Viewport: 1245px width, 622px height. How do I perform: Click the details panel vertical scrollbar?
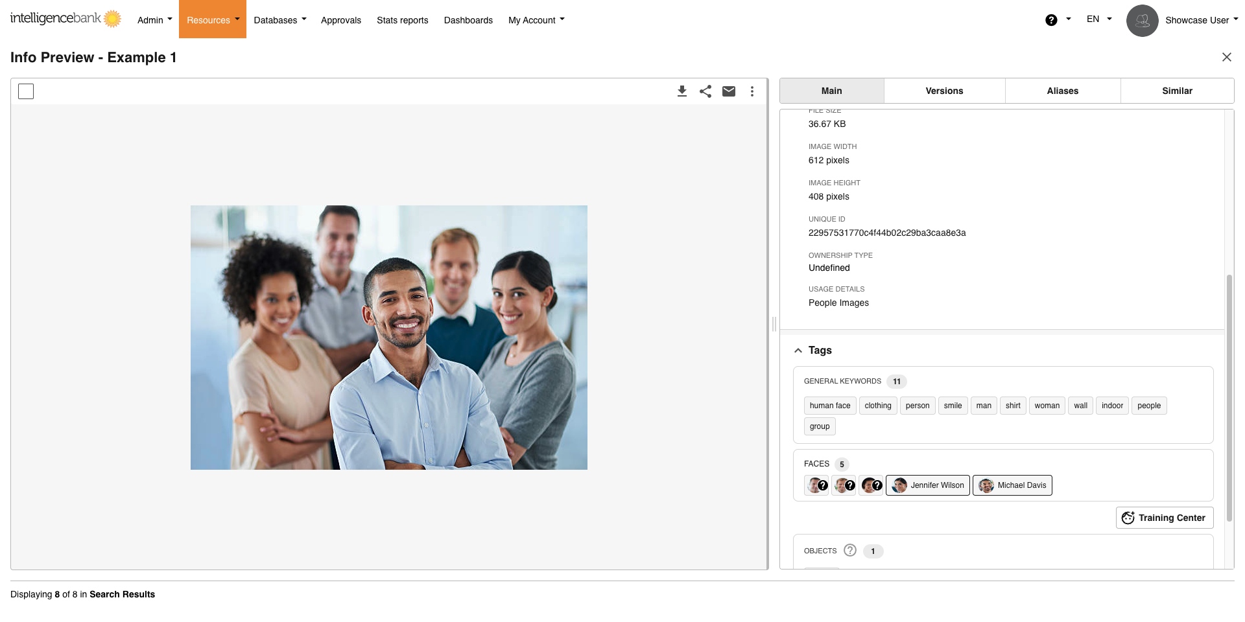pos(1229,394)
